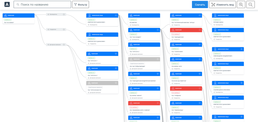Click building icon on ТОО "ТУРГУСУН-1" card
Screen dimensions: 258x122
point(89,54)
